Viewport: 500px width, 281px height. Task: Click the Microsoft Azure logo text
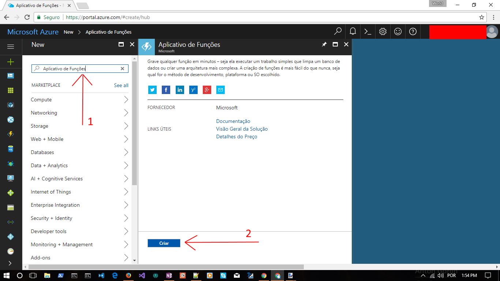[x=33, y=32]
